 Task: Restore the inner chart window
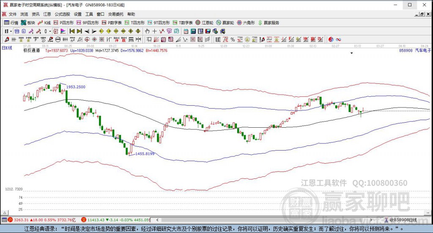(422, 14)
